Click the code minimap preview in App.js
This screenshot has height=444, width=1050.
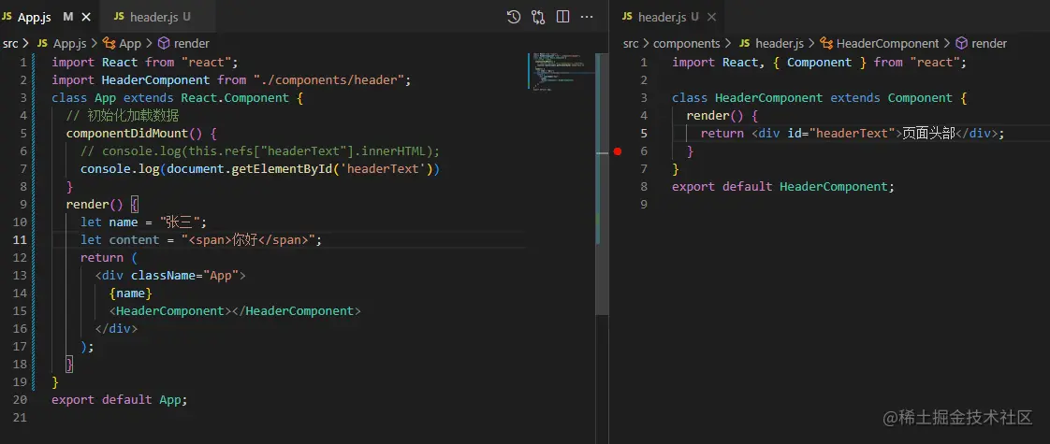(x=561, y=71)
